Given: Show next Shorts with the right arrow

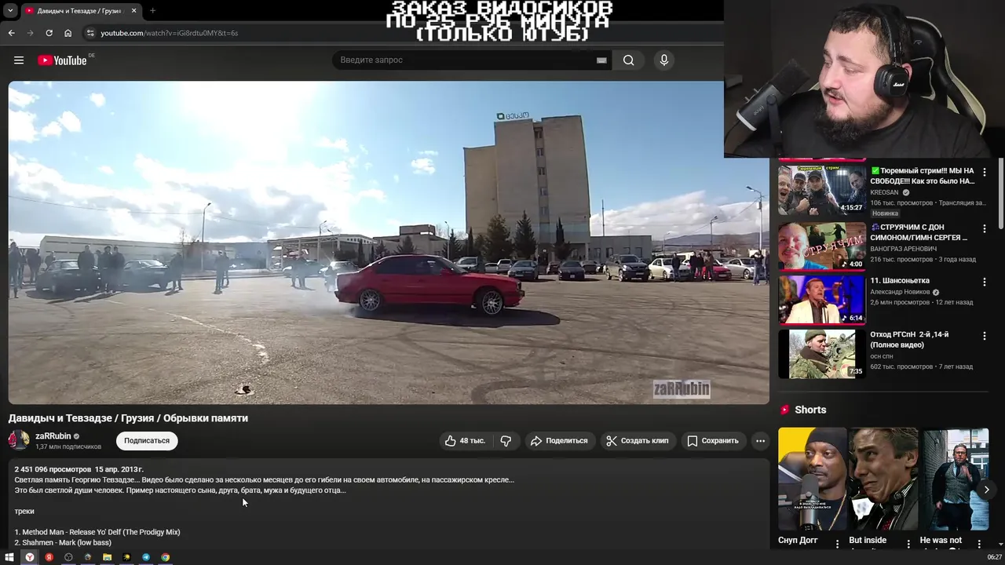Looking at the screenshot, I should pyautogui.click(x=987, y=490).
